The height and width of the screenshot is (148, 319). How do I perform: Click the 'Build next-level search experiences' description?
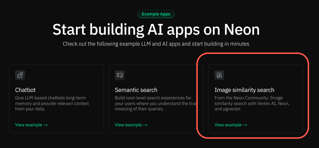(x=156, y=104)
